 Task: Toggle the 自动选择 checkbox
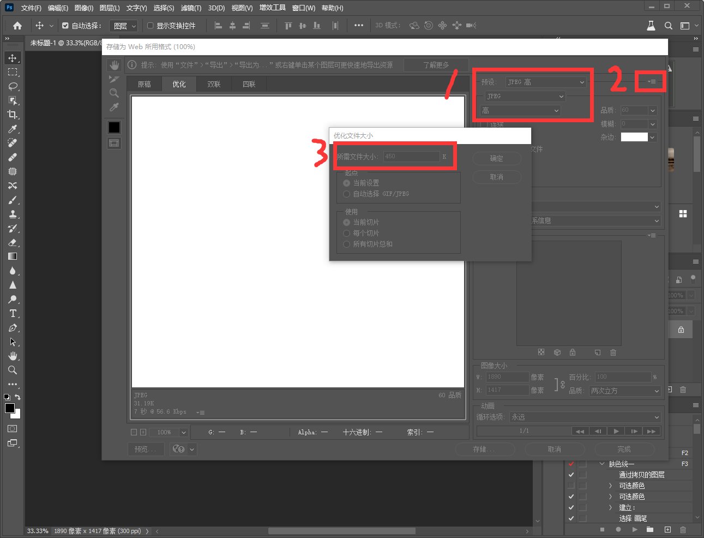point(65,26)
